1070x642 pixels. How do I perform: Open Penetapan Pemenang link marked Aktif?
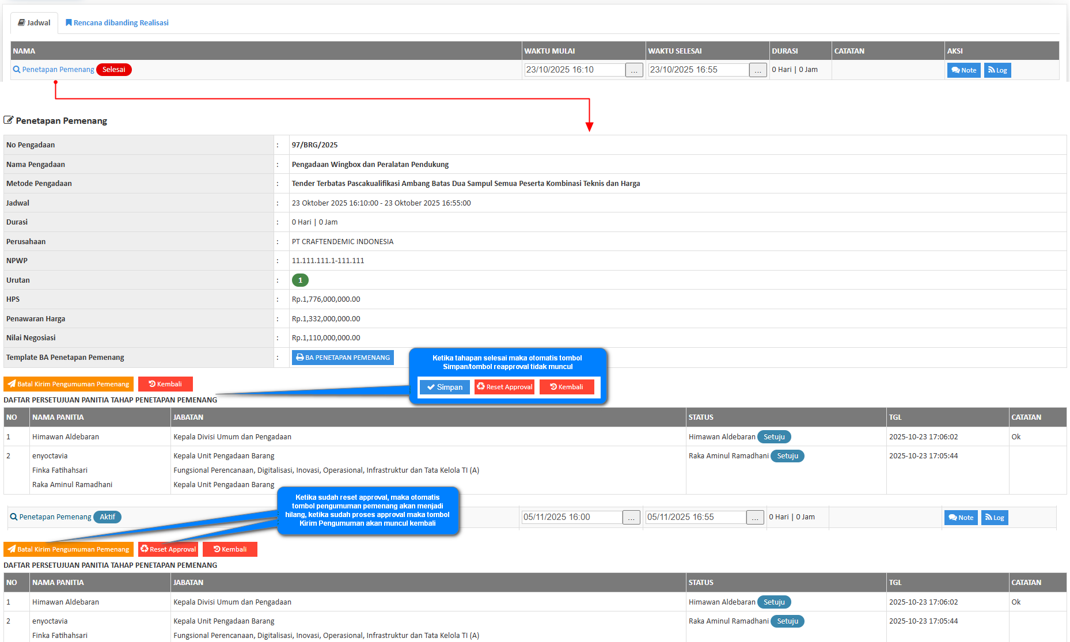click(51, 517)
